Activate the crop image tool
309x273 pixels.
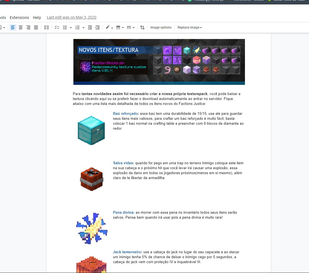click(x=142, y=27)
